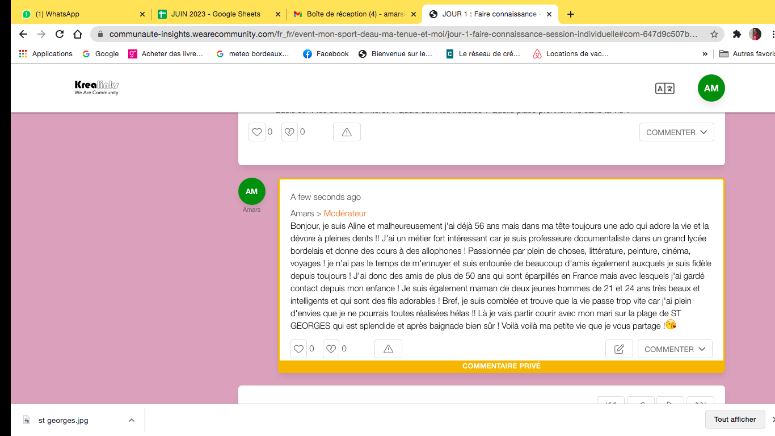Open the browser extensions puzzle icon

[737, 34]
